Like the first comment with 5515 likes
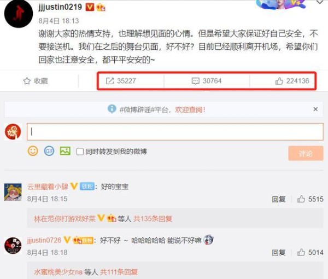This screenshot has width=328, height=279. (301, 199)
